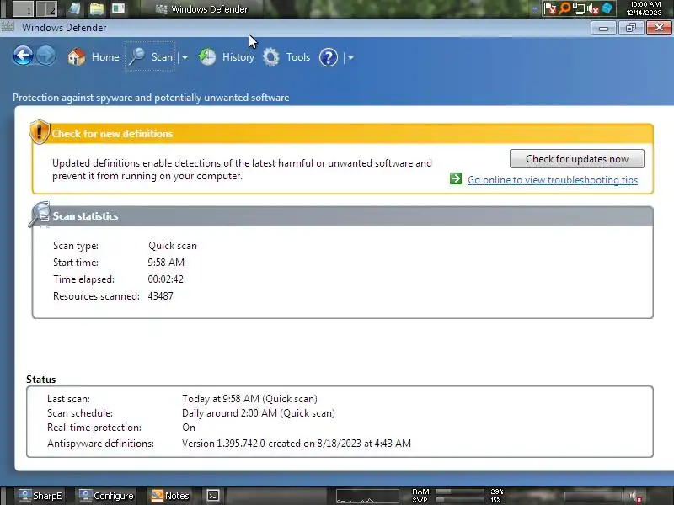Screen dimensions: 674x505
Task: Go back with the blue back arrow
Action: click(x=24, y=56)
